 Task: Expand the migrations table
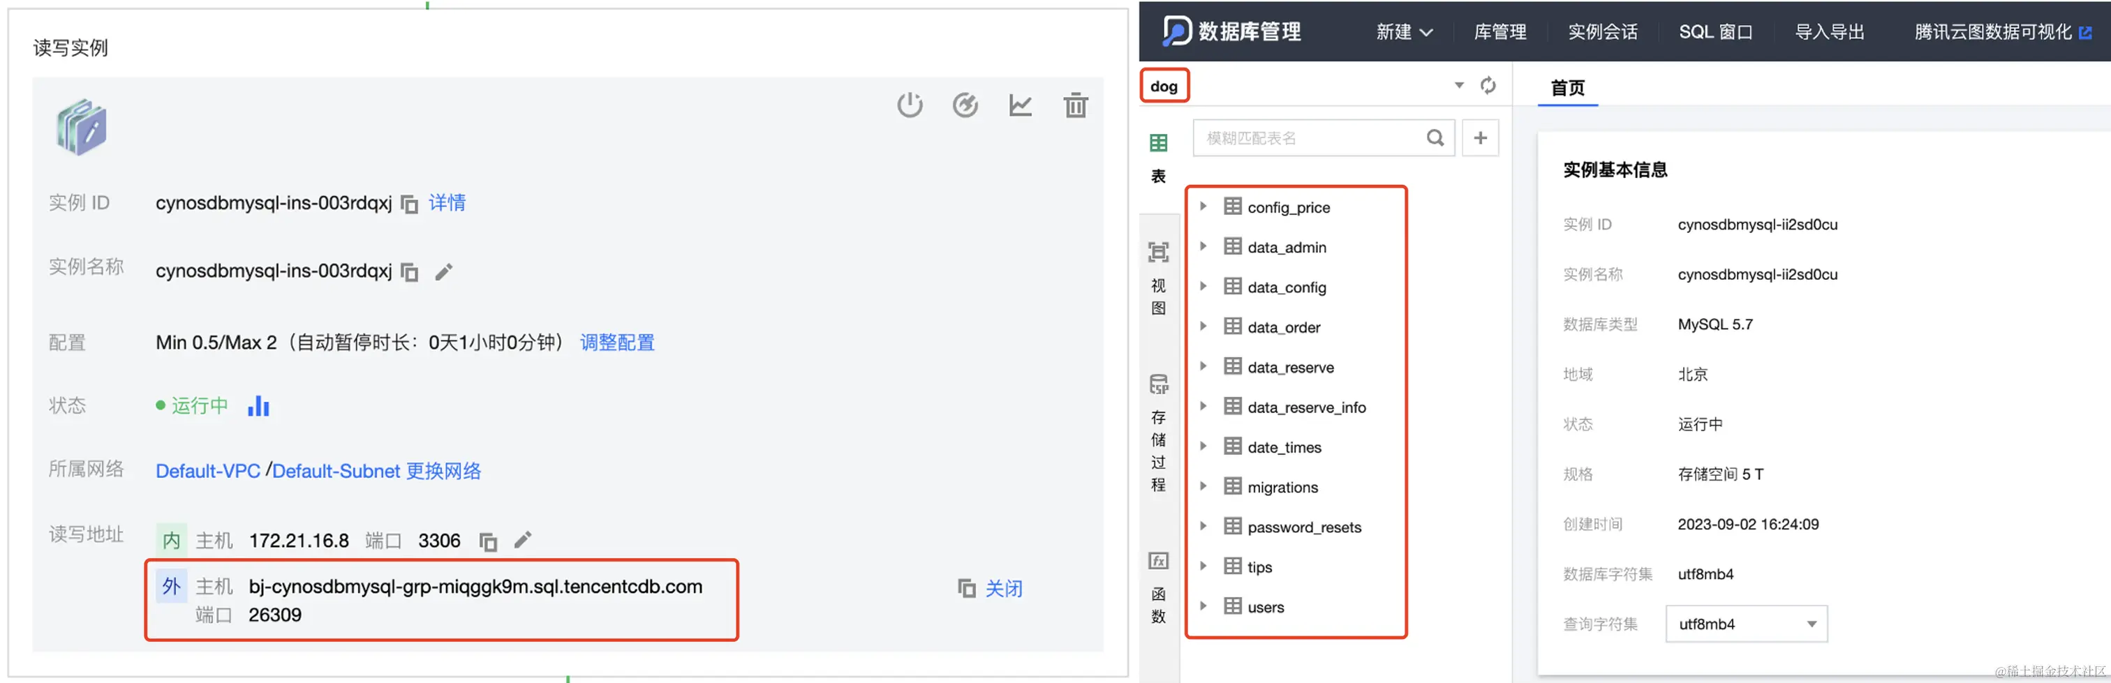point(1203,486)
